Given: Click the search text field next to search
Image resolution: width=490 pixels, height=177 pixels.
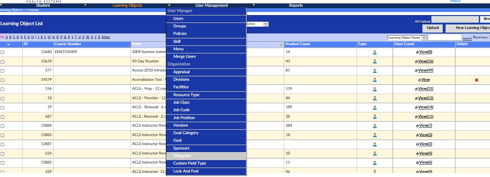Looking at the screenshot, I should coord(444,38).
